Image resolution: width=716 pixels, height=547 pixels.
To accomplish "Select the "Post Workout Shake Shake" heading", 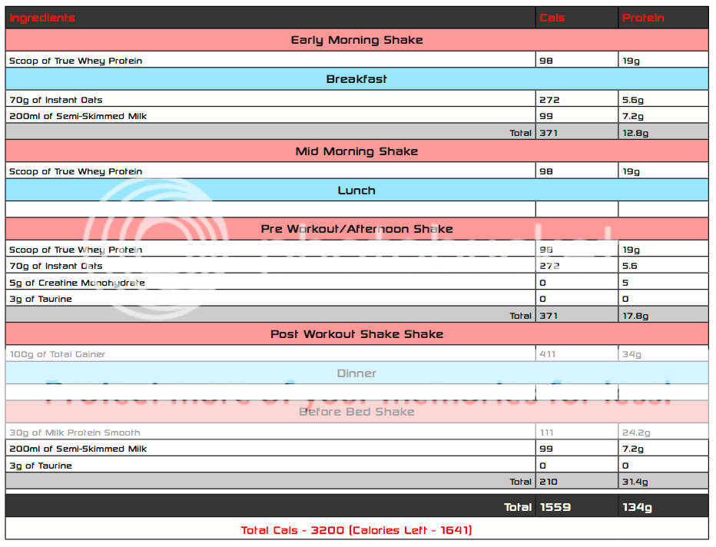I will point(356,334).
